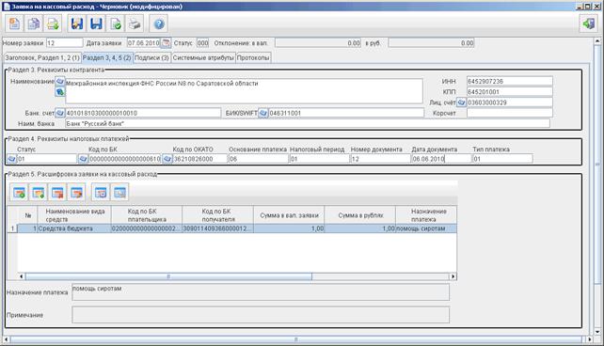Screen dimensions: 604x346
Task: Open the Протоколы tab
Action: coord(253,57)
